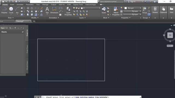Image resolution: width=175 pixels, height=98 pixels.
Task: Click the search keyword input field
Action: 112,2
